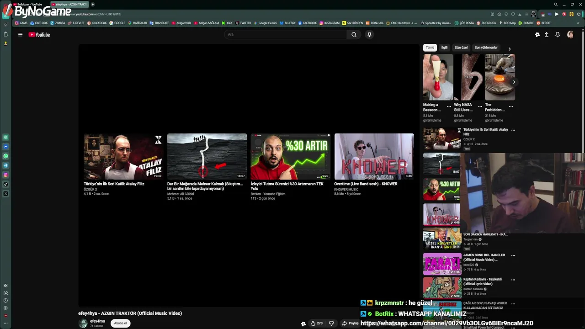Open 'The Forbidden' Short thumbnail
The width and height of the screenshot is (585, 329).
500,77
